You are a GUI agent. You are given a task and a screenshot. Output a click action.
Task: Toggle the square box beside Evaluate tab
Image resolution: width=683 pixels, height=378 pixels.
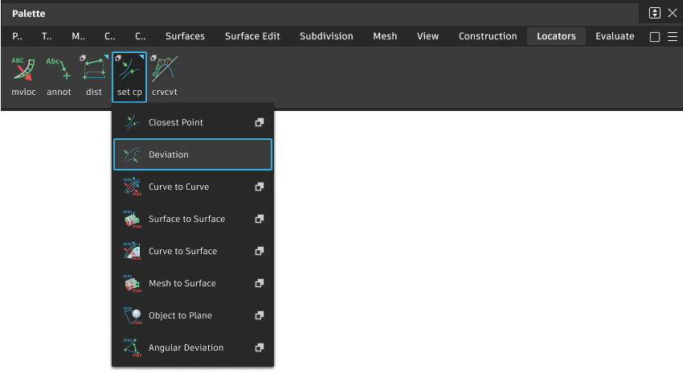[x=655, y=37]
